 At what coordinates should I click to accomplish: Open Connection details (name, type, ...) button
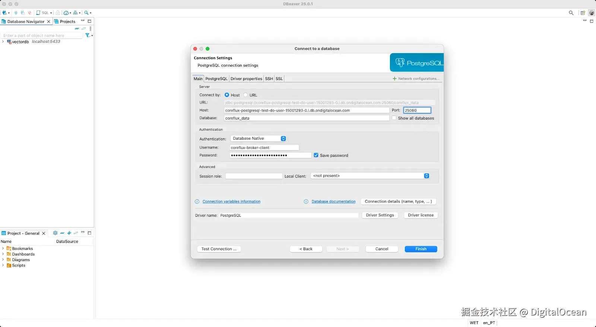(398, 201)
